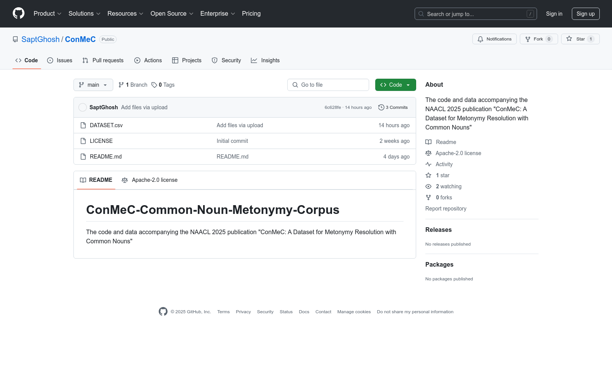Screen dimensions: 612x382
Task: Switch to the Actions tab
Action: point(148,60)
